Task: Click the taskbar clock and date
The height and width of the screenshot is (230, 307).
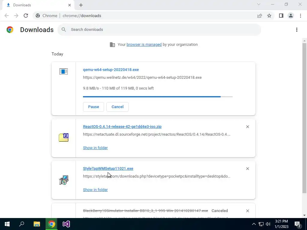Action: coord(281,224)
